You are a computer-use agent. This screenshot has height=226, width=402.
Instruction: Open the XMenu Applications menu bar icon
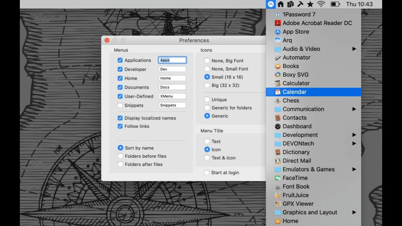click(x=271, y=4)
